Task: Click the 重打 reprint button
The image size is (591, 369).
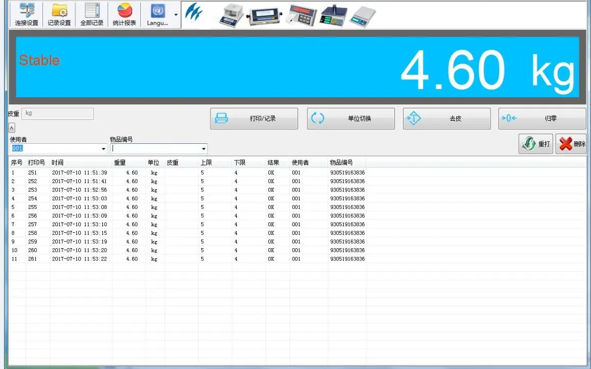Action: point(536,144)
